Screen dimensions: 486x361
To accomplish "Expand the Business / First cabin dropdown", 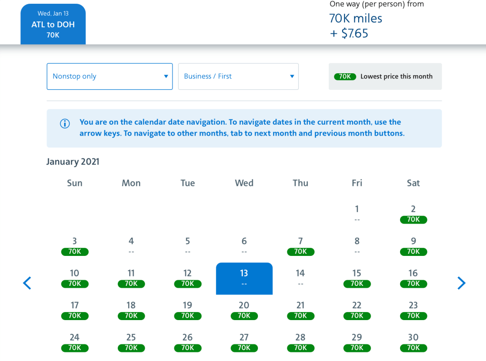I will coord(238,77).
